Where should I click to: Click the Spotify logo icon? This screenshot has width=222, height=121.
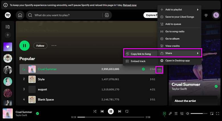(x=8, y=15)
